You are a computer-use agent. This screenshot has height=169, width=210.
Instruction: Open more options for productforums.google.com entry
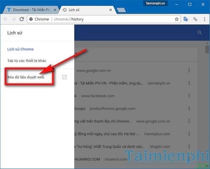click(189, 109)
